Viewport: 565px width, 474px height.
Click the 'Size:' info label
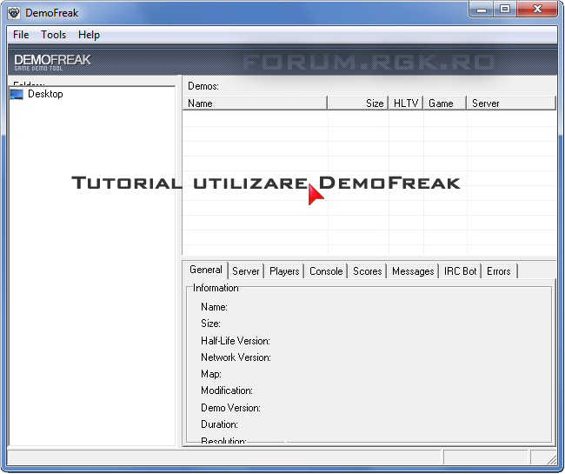210,324
